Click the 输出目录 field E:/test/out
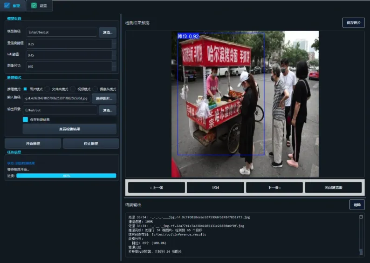The height and width of the screenshot is (263, 370). [x=60, y=110]
